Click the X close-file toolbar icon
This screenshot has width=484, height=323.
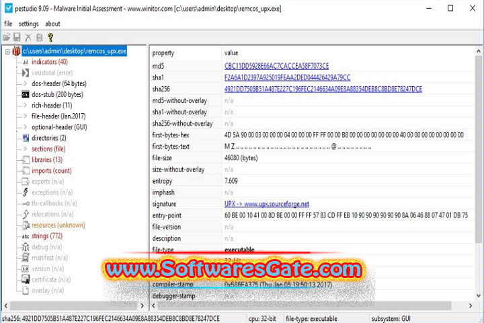pos(28,38)
